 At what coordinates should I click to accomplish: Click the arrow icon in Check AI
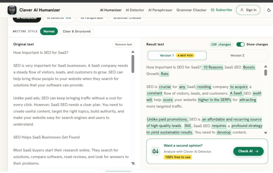pos(257,151)
